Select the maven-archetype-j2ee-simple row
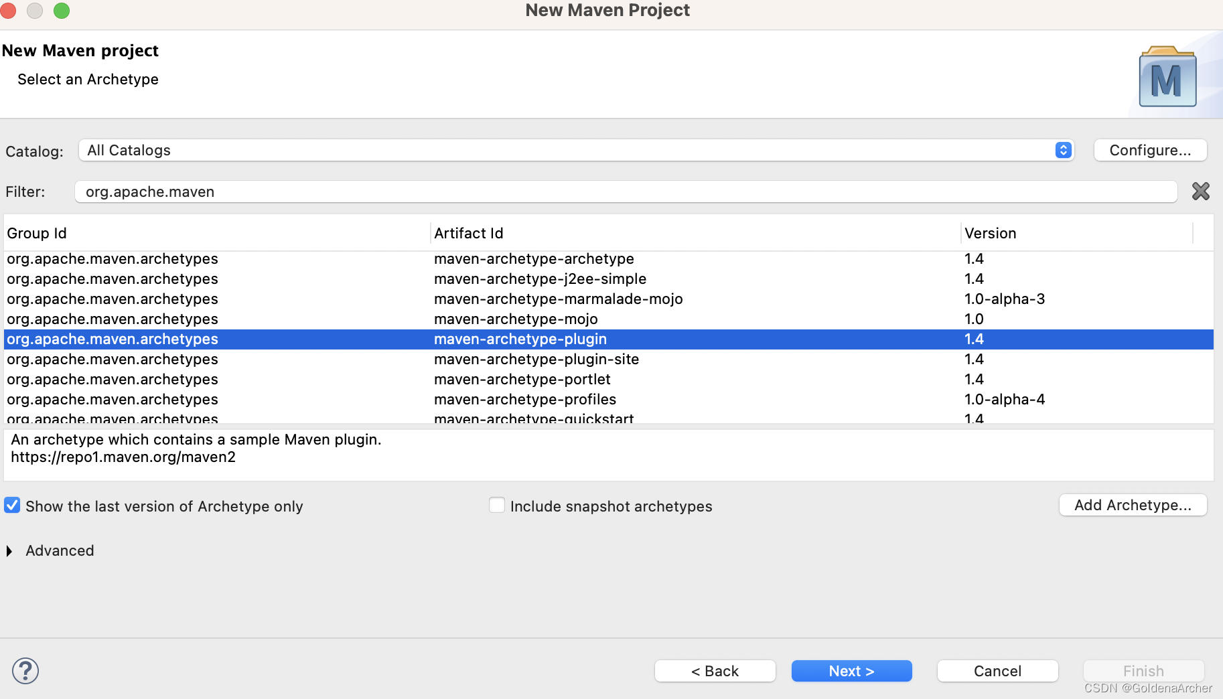 tap(609, 279)
